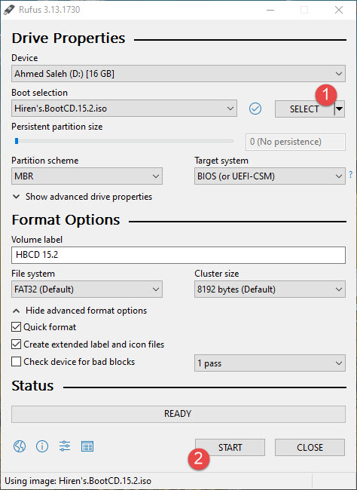Click the Target system help question mark

click(x=351, y=174)
